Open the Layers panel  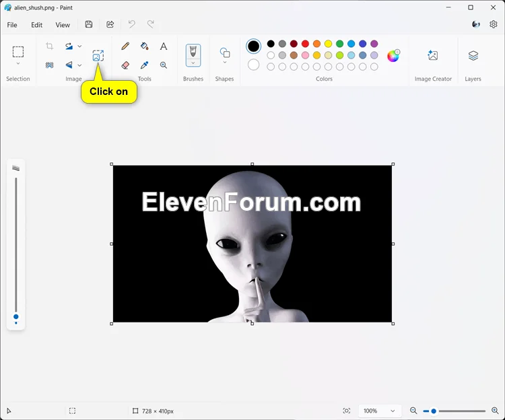(473, 55)
